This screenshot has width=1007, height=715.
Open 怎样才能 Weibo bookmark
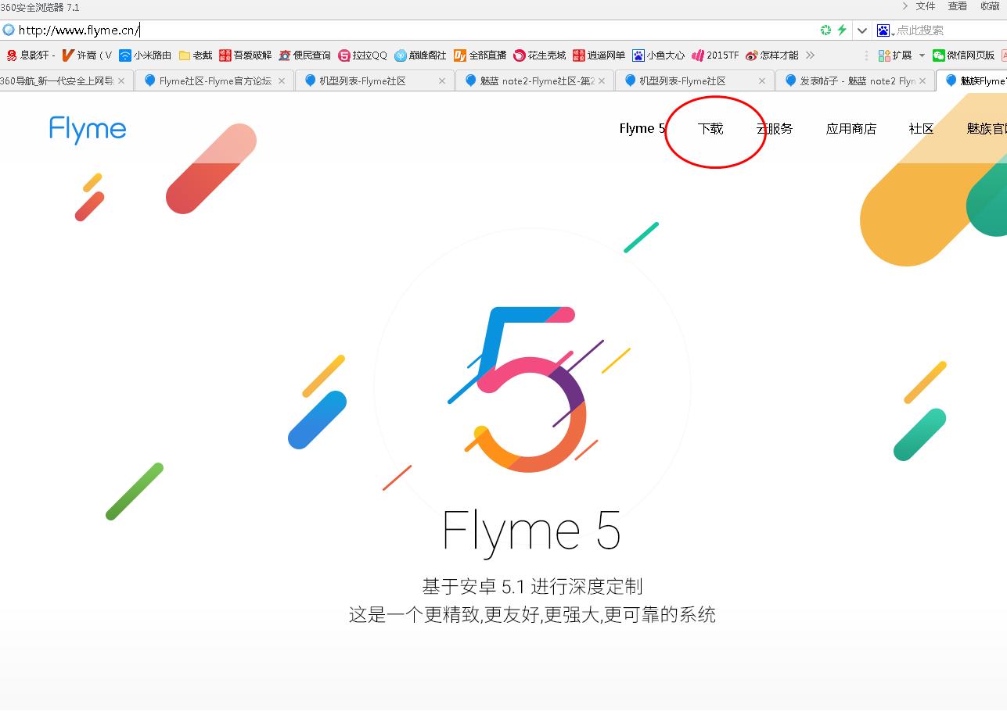[772, 55]
